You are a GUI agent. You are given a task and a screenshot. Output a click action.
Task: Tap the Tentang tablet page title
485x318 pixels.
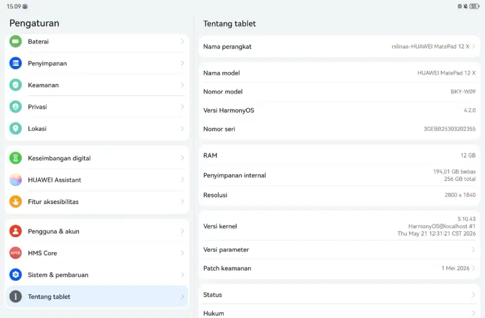point(229,23)
